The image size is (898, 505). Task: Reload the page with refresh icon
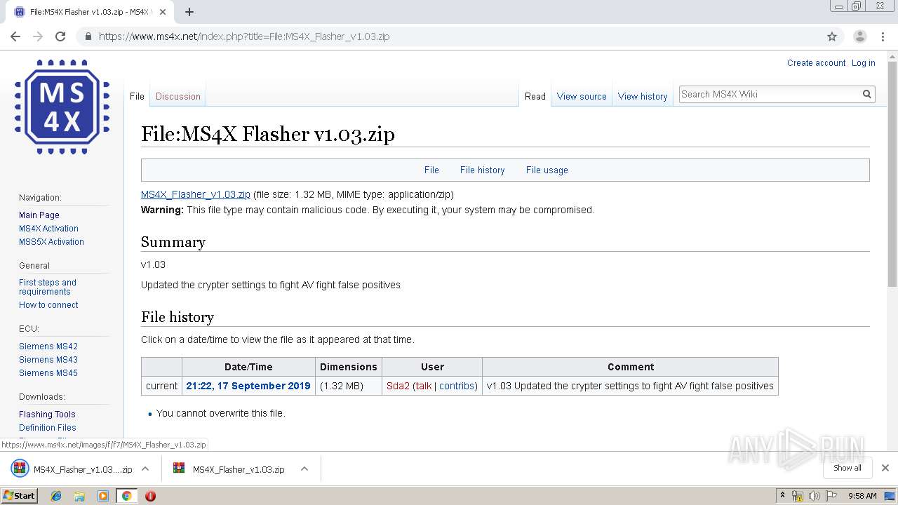click(x=60, y=36)
